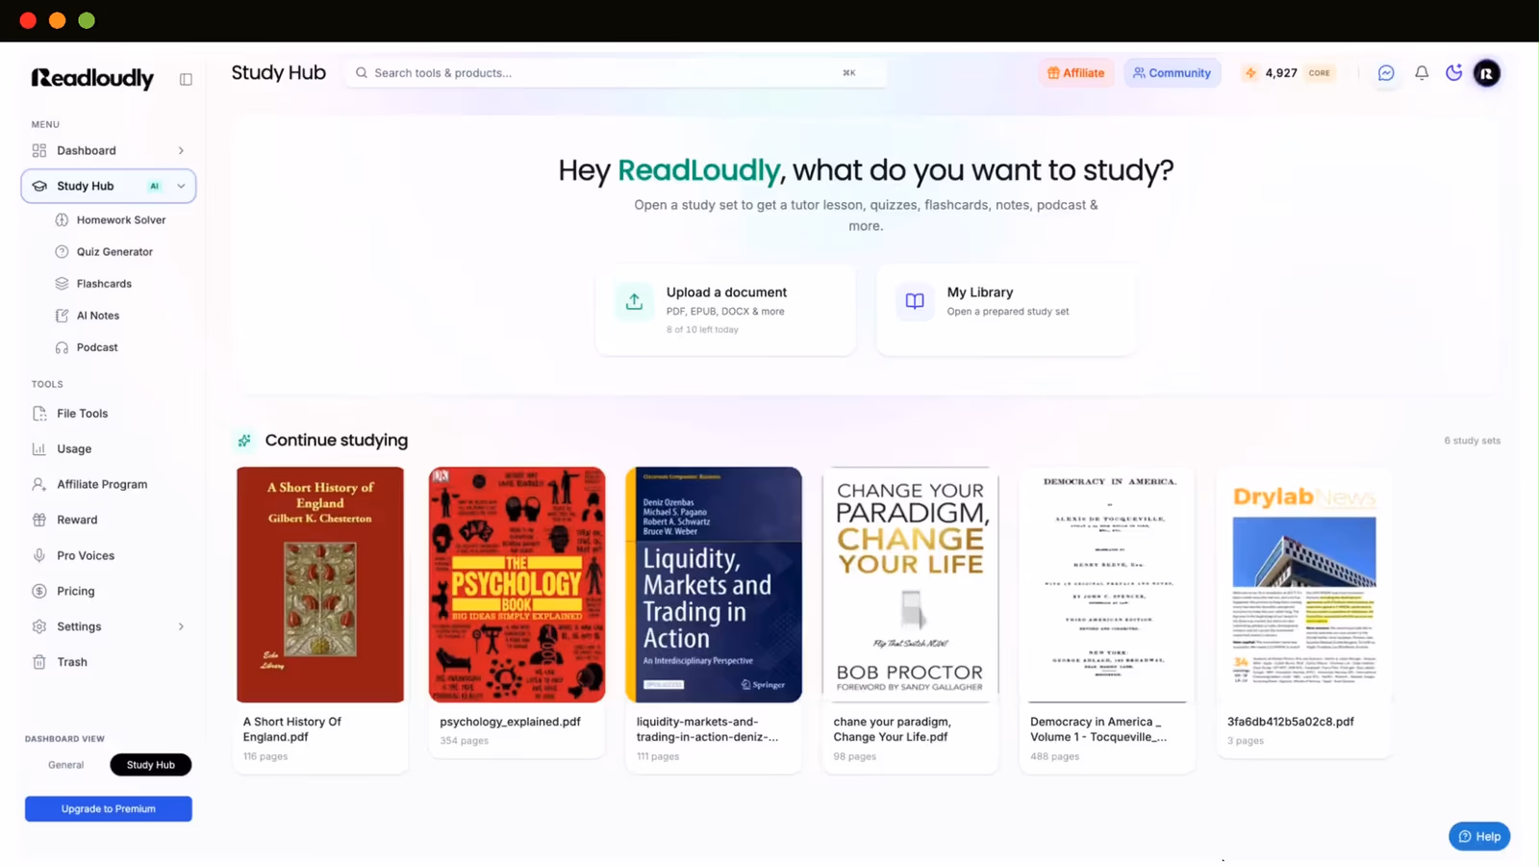Click the macOS green zoom button
Screen dimensions: 1539x866
87,20
